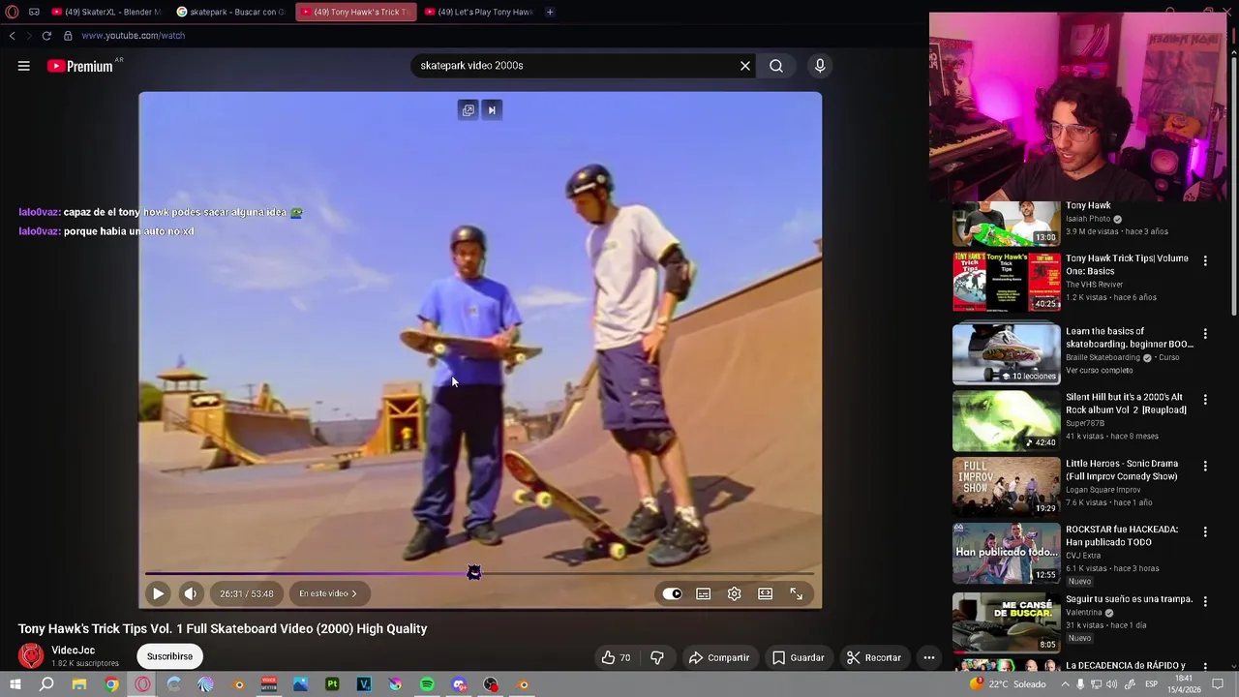Dislike the video with thumbs down
This screenshot has height=697, width=1239.
tap(657, 657)
